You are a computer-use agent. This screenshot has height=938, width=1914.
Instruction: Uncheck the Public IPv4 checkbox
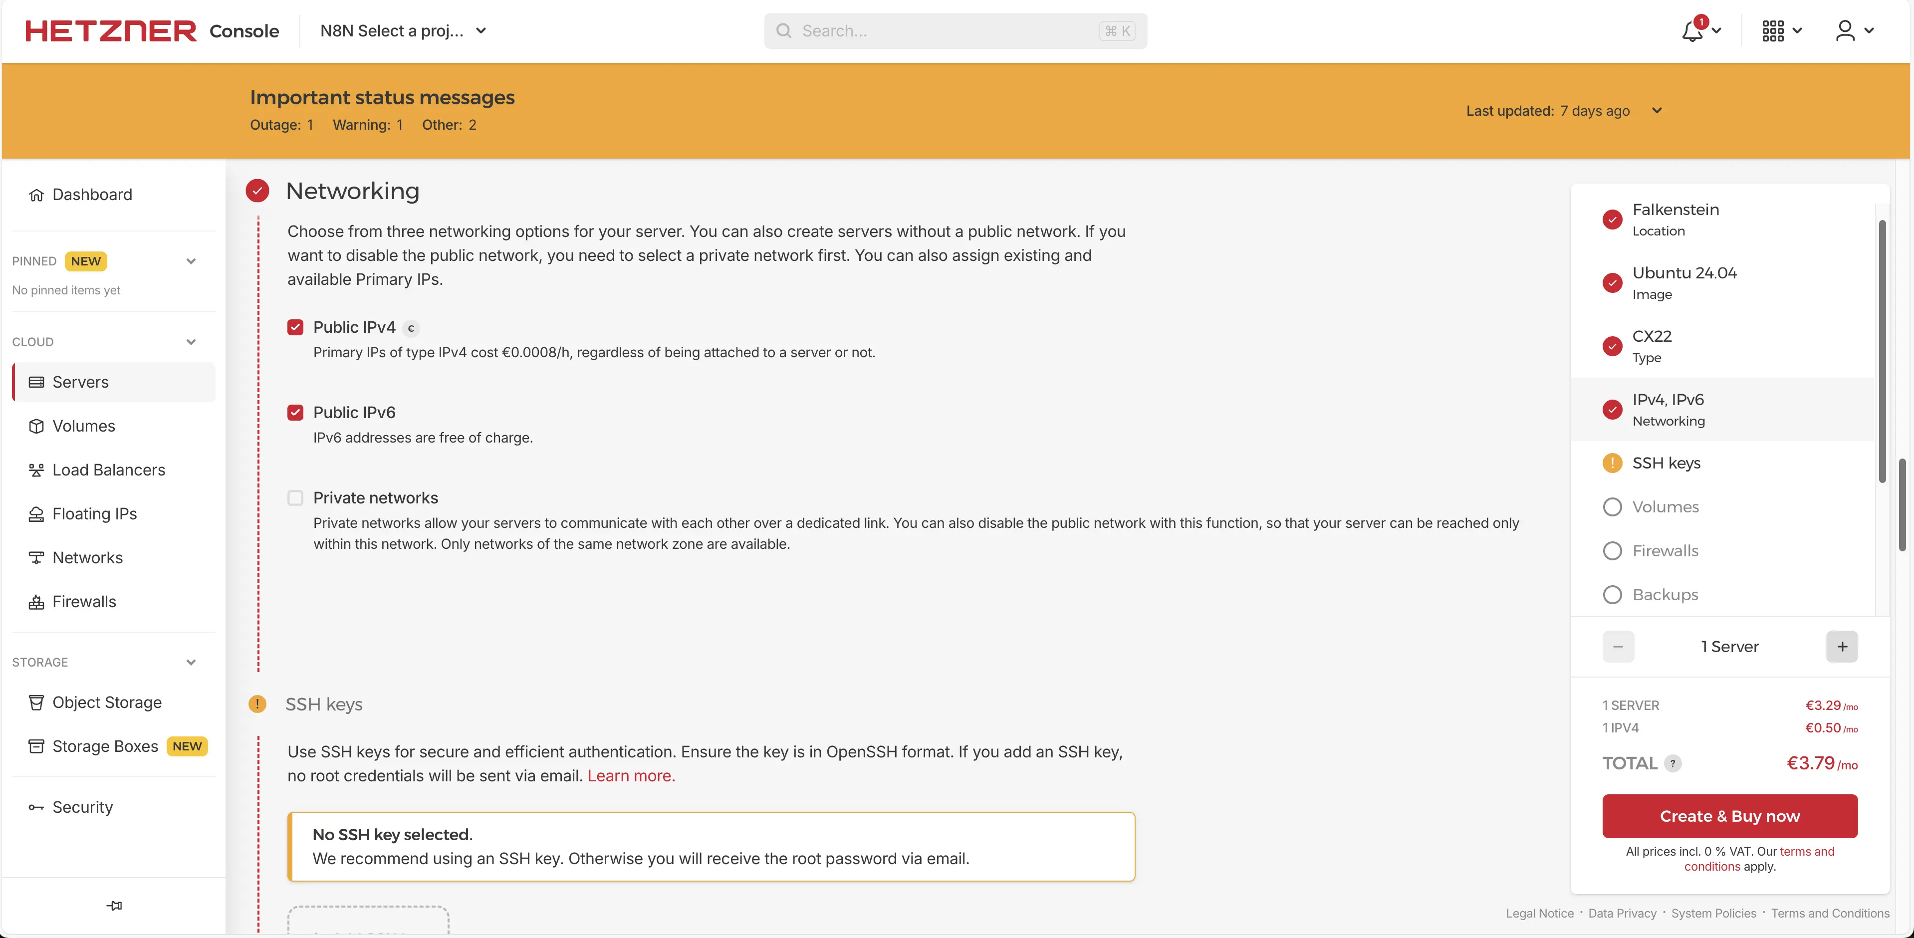pos(296,328)
